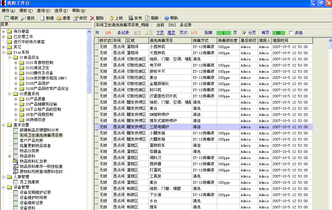Jump to last page via 尾页
The height and width of the screenshot is (210, 332).
pos(171,33)
